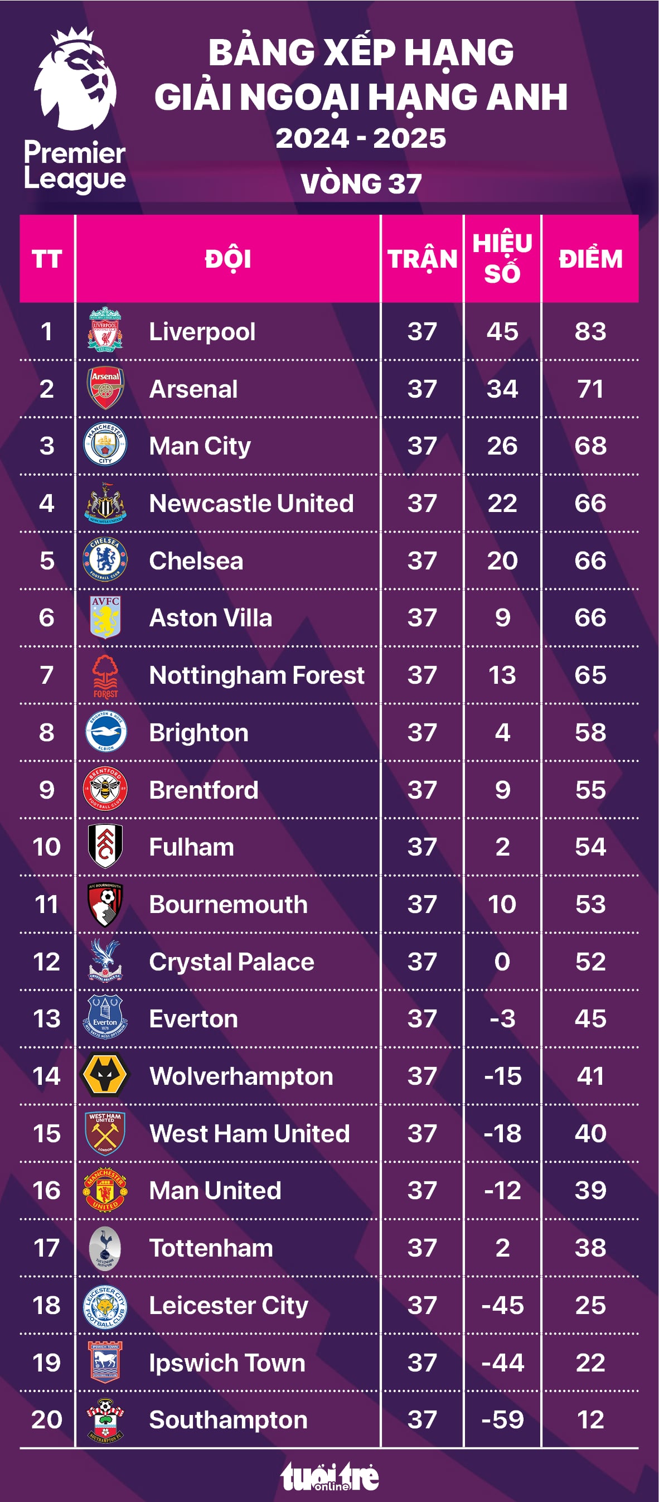Select Liverpool's 83 points value

coord(590,331)
